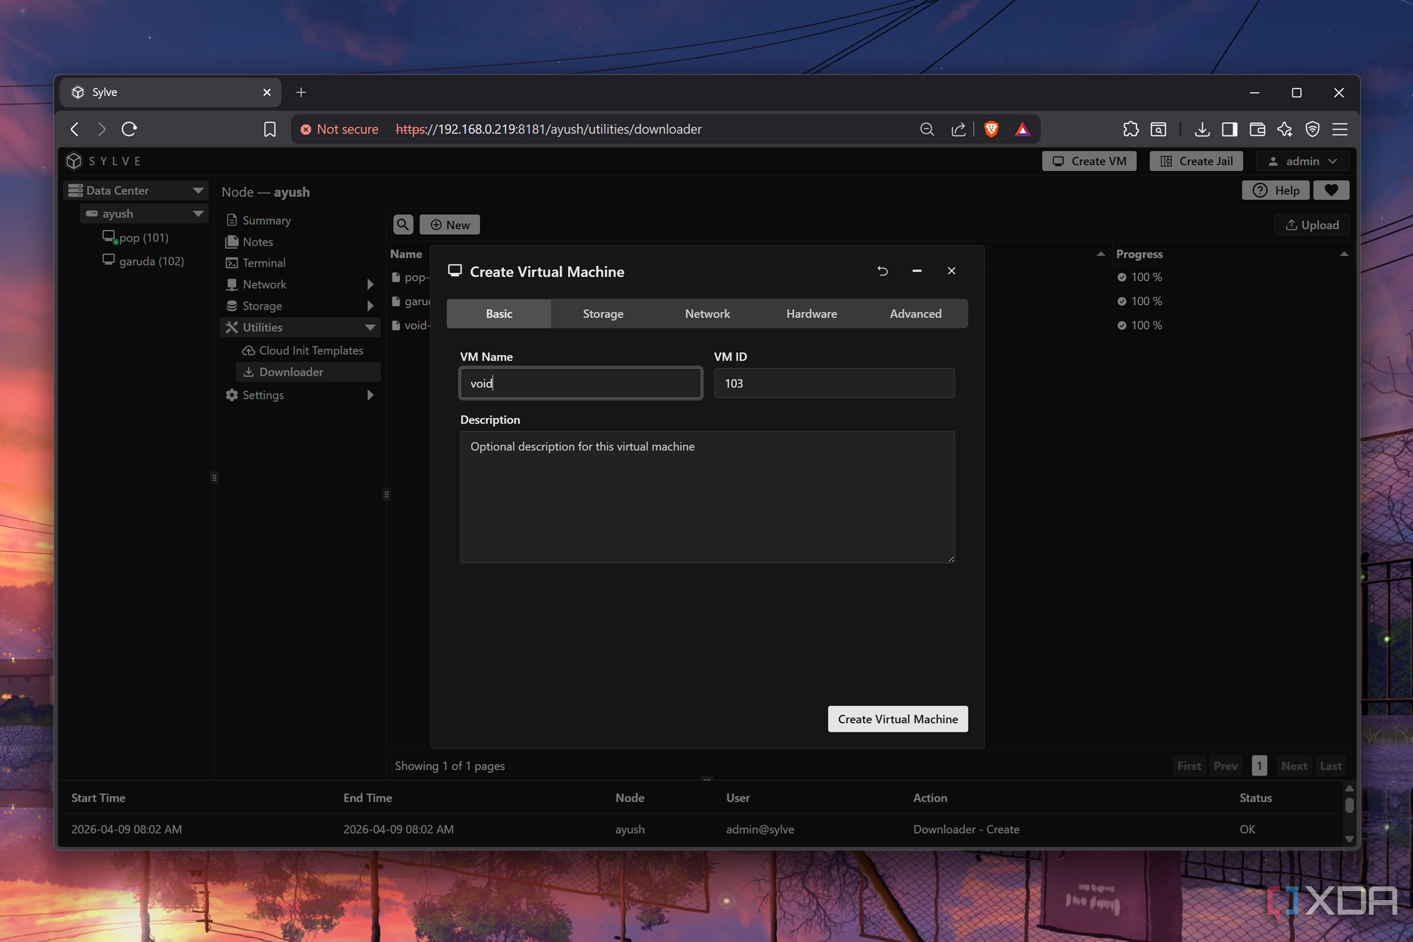This screenshot has height=942, width=1413.
Task: Click the Create Virtual Machine button
Action: tap(897, 718)
